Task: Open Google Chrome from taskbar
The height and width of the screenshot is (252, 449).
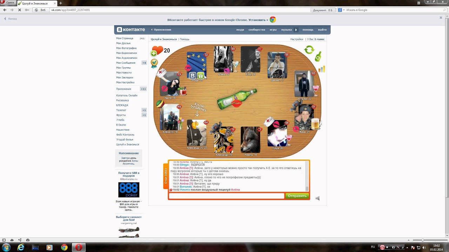Action: pos(64,247)
